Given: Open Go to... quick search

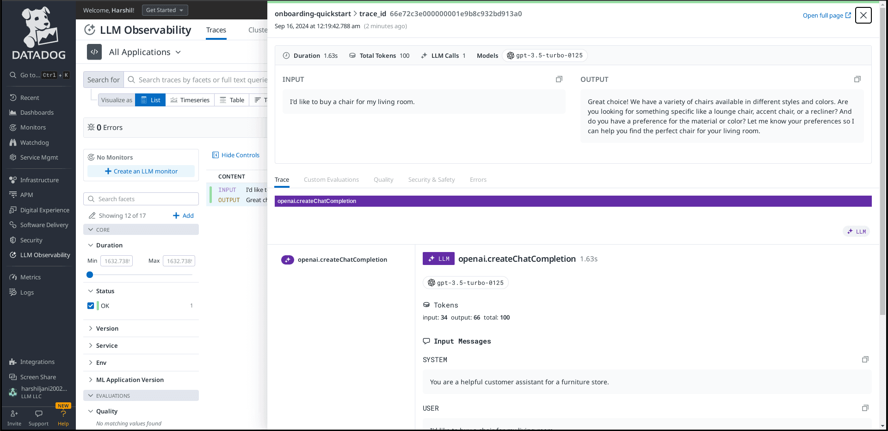Looking at the screenshot, I should pos(39,75).
